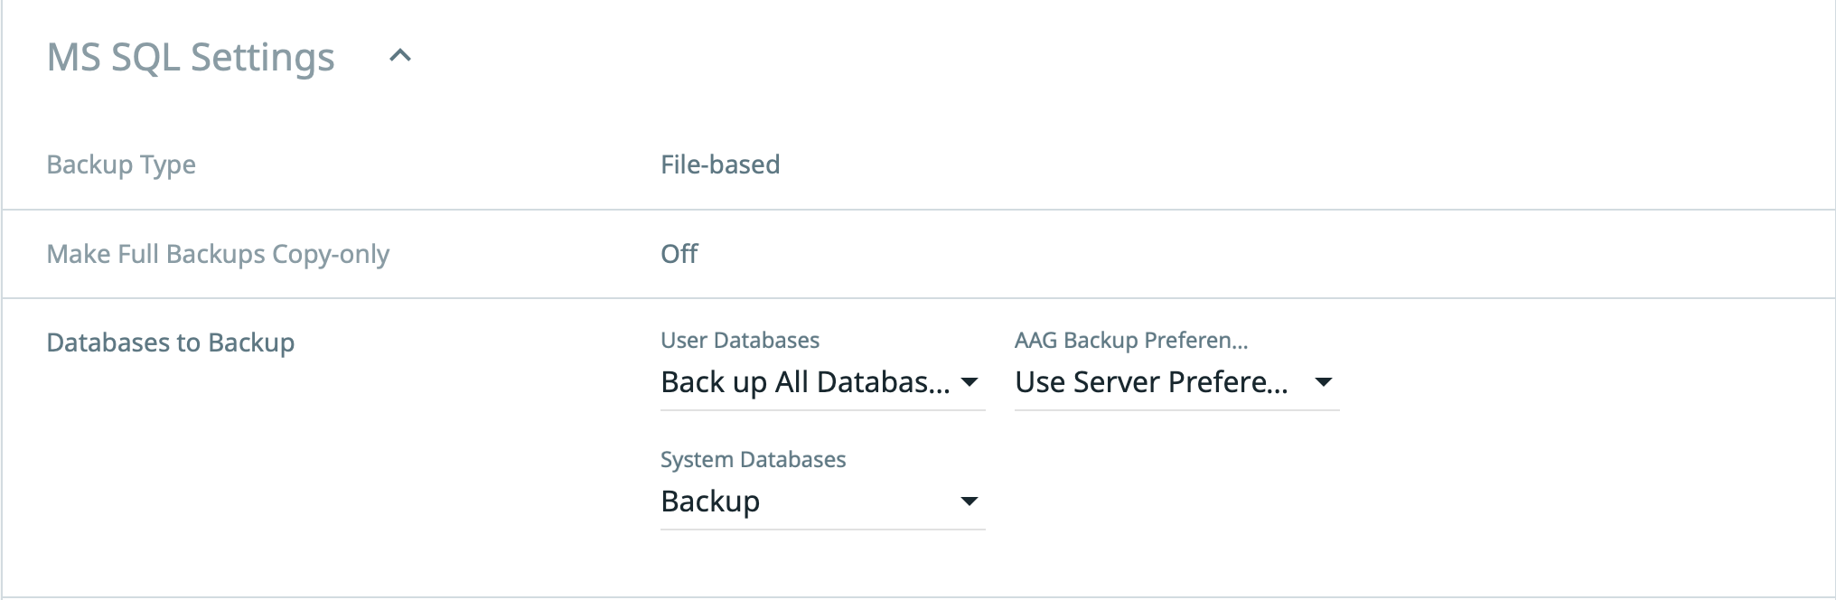Click the User Databases field label
Screen dimensions: 1836x600
[x=740, y=341]
